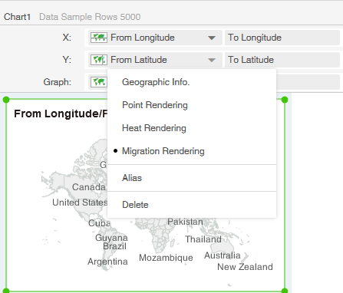The width and height of the screenshot is (343, 293).
Task: Click the Chart1 label
Action: [x=17, y=17]
